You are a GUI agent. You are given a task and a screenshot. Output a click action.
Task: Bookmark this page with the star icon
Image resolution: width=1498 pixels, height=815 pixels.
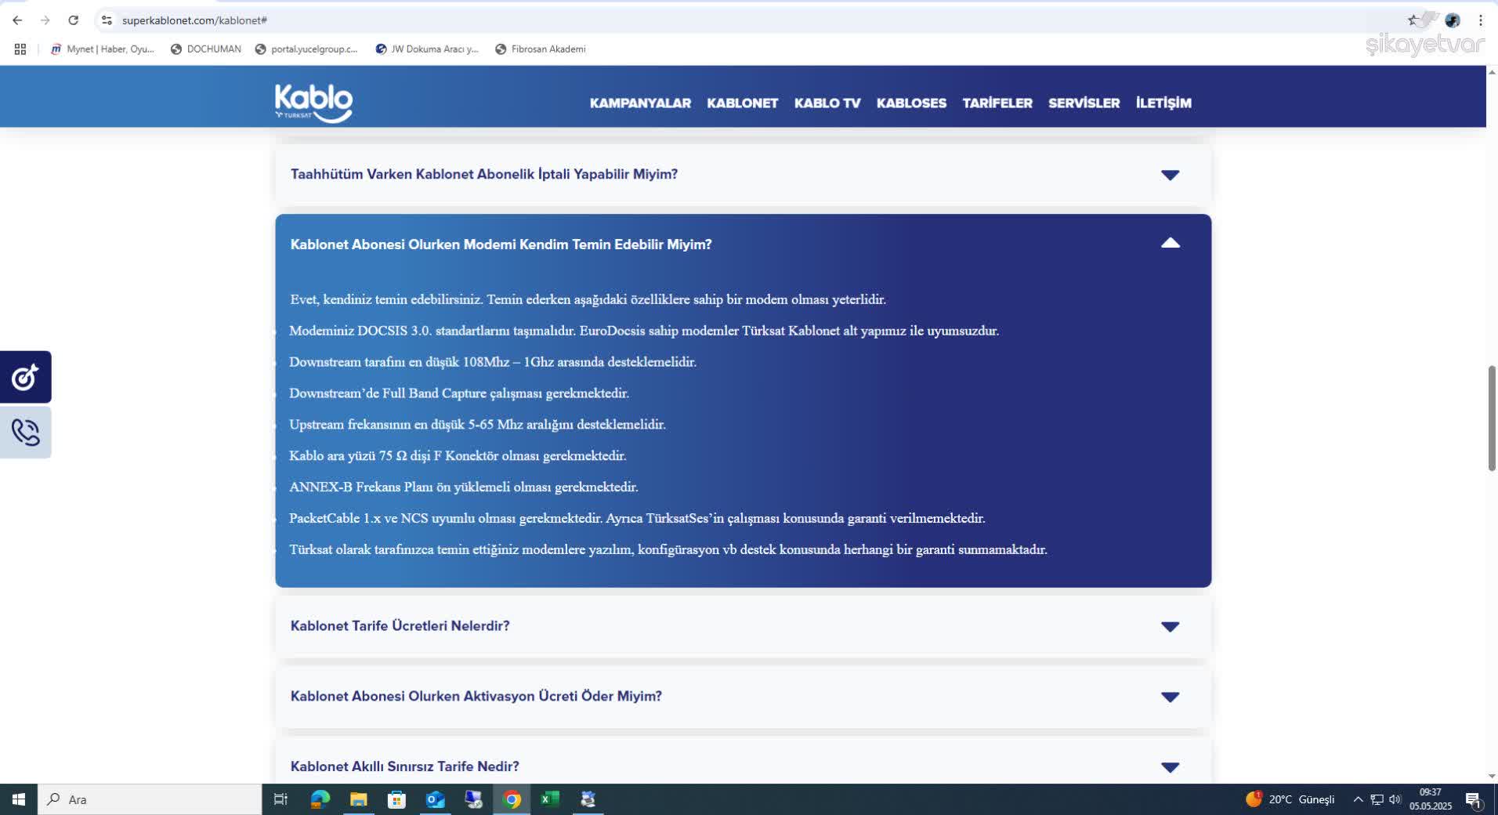tap(1413, 20)
